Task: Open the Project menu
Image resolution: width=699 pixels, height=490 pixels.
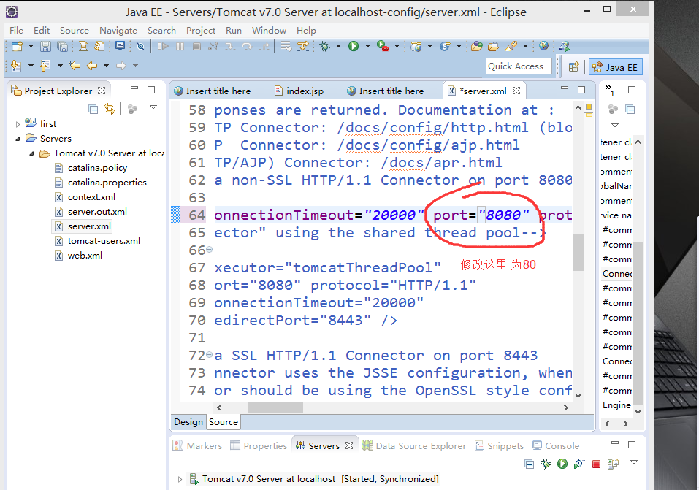Action: pyautogui.click(x=201, y=31)
